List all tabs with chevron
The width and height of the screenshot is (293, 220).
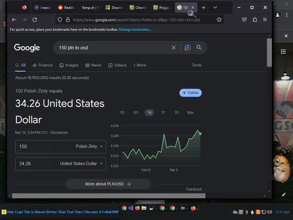tap(215, 7)
